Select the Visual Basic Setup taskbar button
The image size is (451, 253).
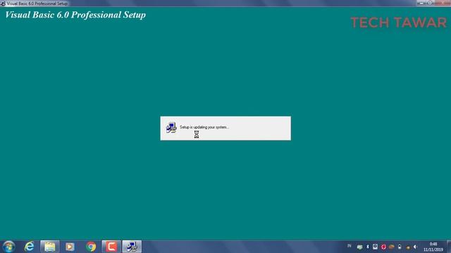point(132,247)
